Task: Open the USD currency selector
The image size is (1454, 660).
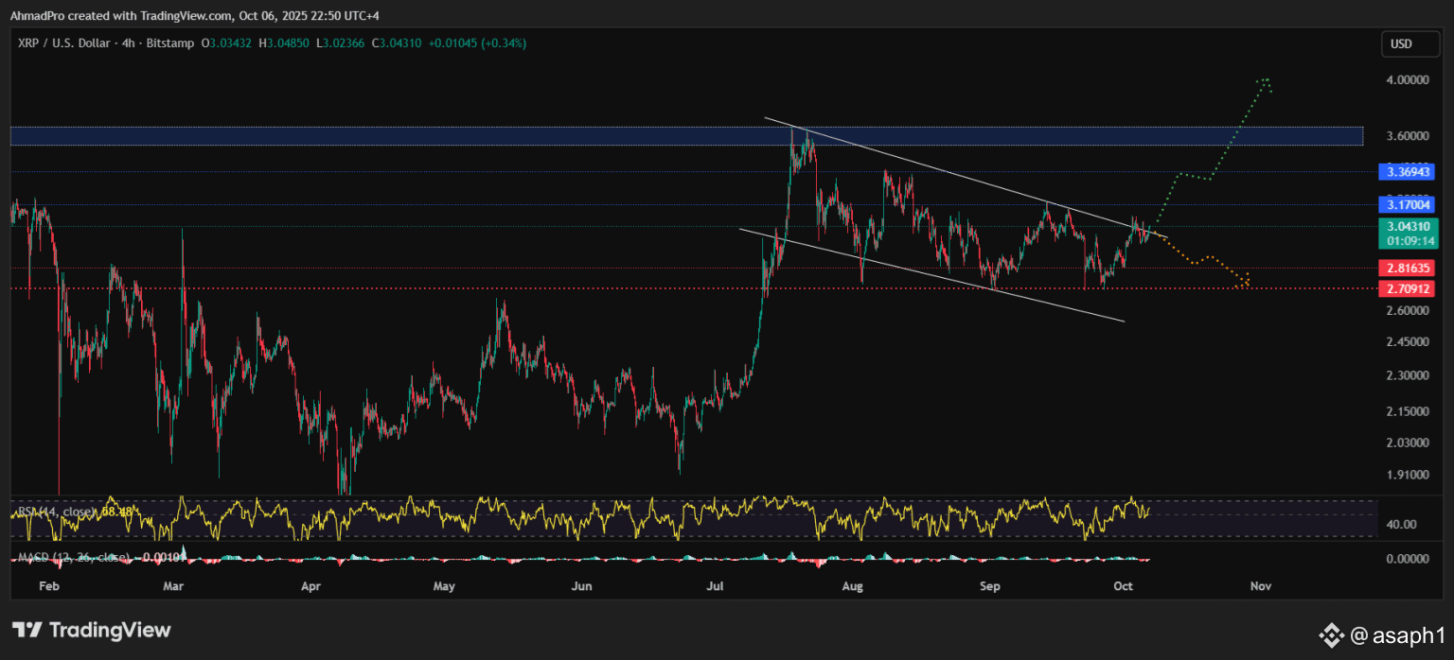Action: coord(1401,43)
